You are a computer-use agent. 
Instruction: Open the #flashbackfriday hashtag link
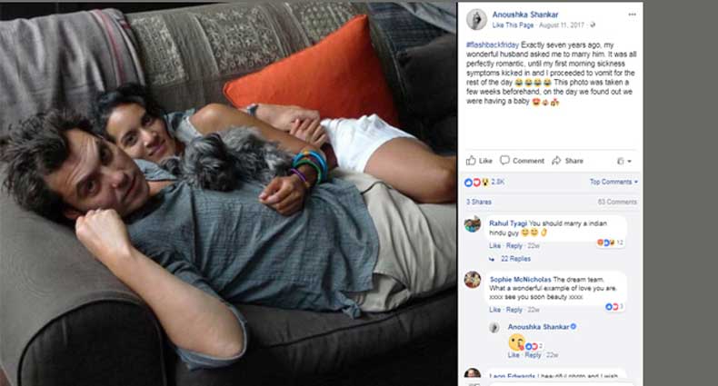[x=493, y=45]
